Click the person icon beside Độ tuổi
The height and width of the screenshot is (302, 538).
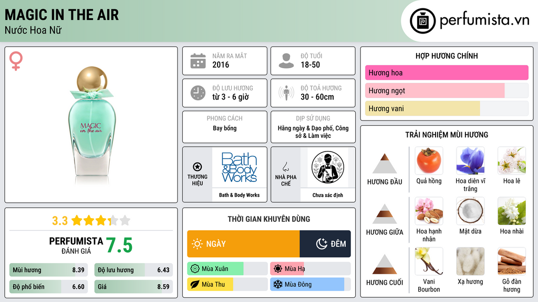tap(286, 61)
